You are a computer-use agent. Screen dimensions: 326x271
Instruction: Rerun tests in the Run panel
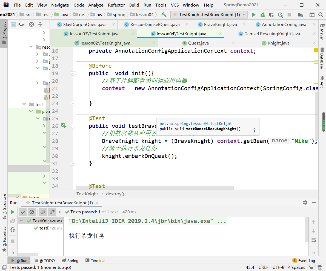[x=13, y=212]
